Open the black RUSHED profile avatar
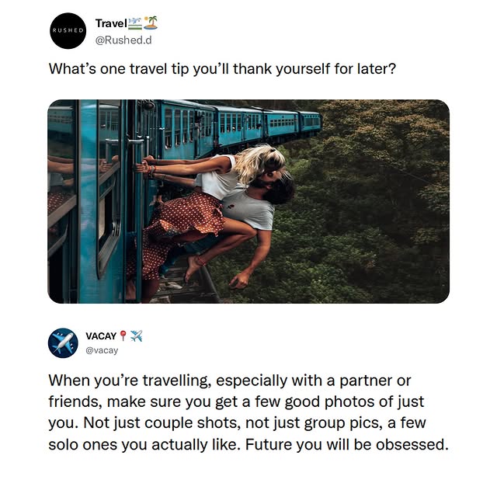The height and width of the screenshot is (497, 497). coord(68,31)
